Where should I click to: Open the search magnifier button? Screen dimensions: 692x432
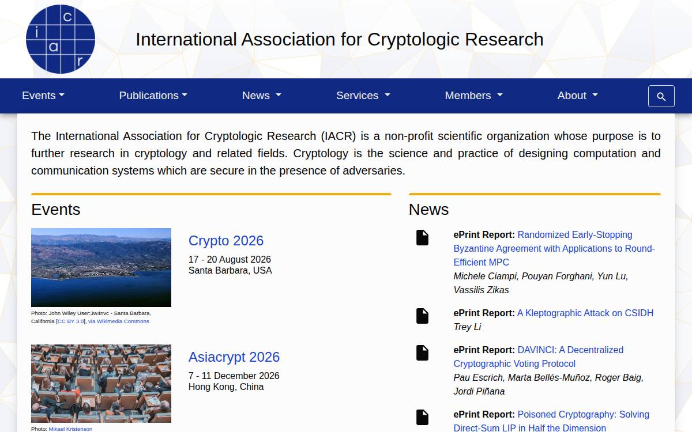point(661,96)
